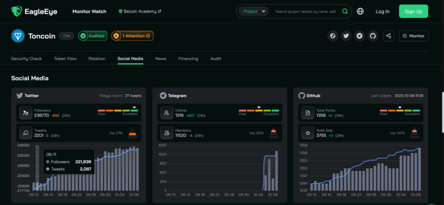Open the language globe selector
The height and width of the screenshot is (205, 444).
[360, 11]
